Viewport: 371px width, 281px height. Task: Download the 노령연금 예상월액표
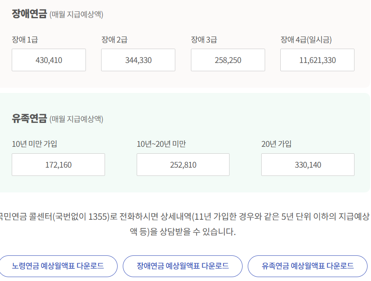(59, 266)
